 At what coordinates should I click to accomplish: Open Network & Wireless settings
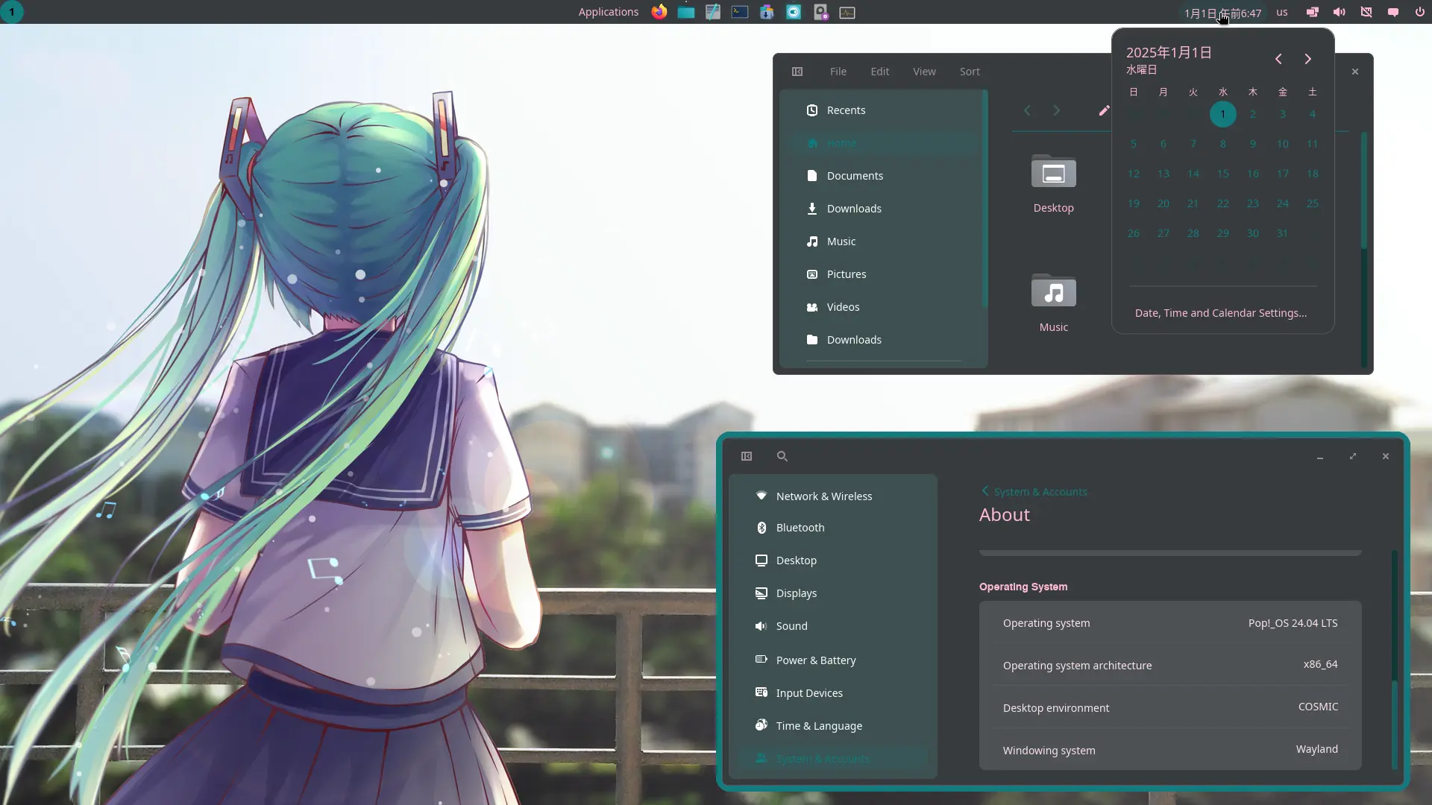click(832, 496)
